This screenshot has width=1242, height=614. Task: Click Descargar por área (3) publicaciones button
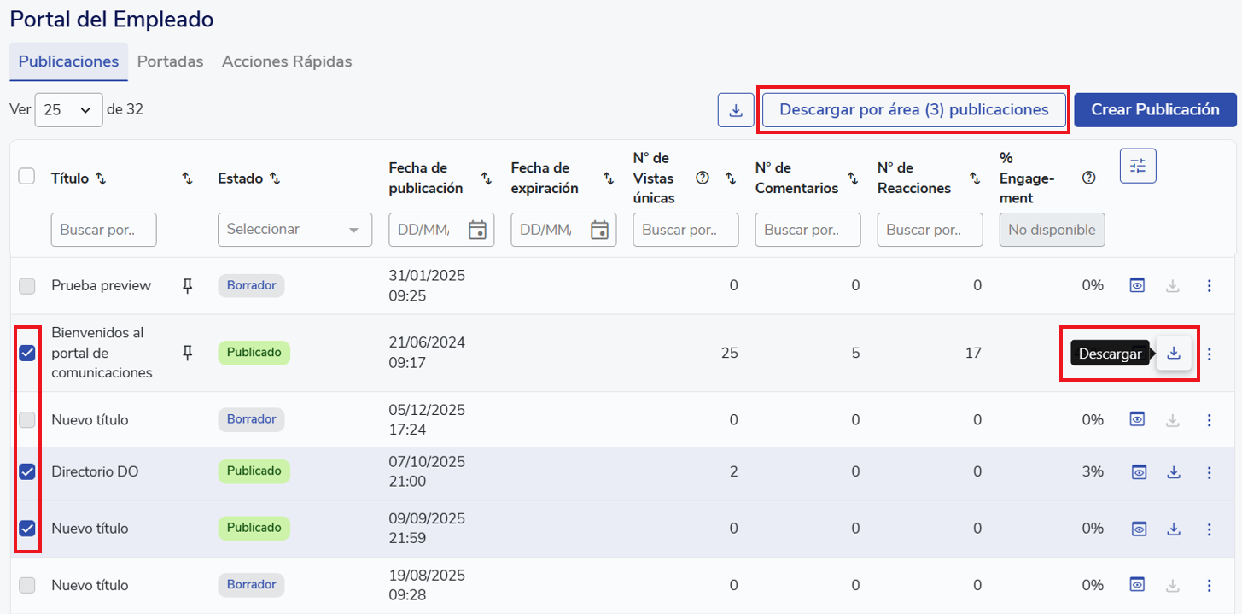click(913, 110)
